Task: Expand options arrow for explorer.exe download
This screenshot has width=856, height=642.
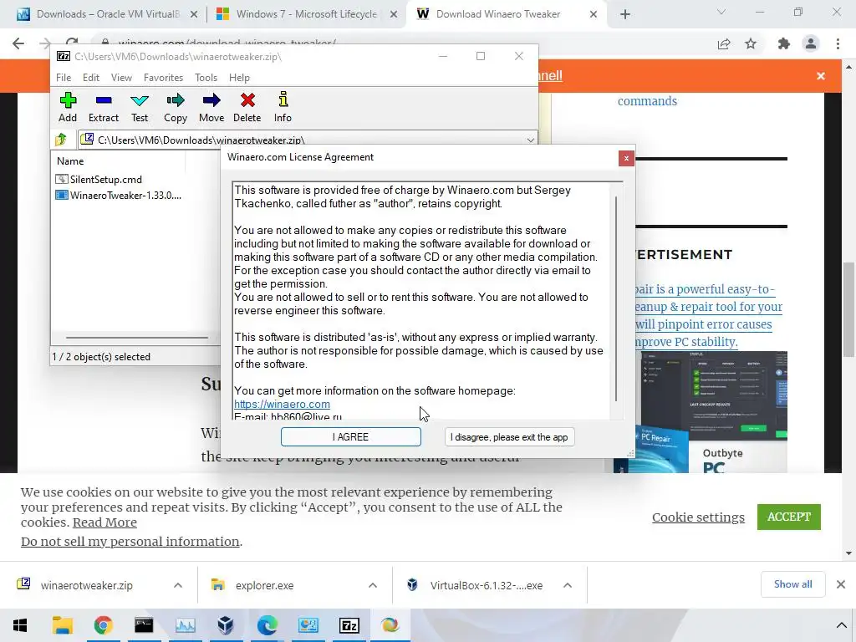Action: pyautogui.click(x=373, y=585)
